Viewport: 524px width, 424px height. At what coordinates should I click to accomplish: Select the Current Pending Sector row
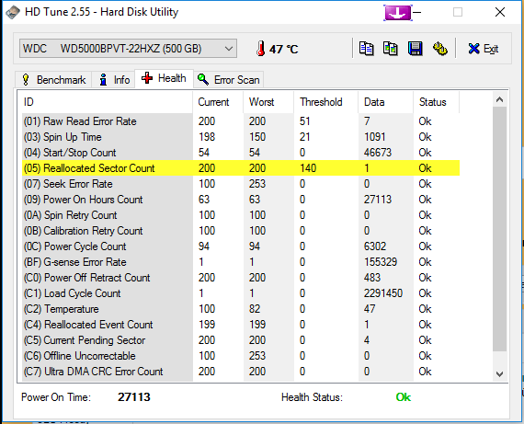[241, 340]
